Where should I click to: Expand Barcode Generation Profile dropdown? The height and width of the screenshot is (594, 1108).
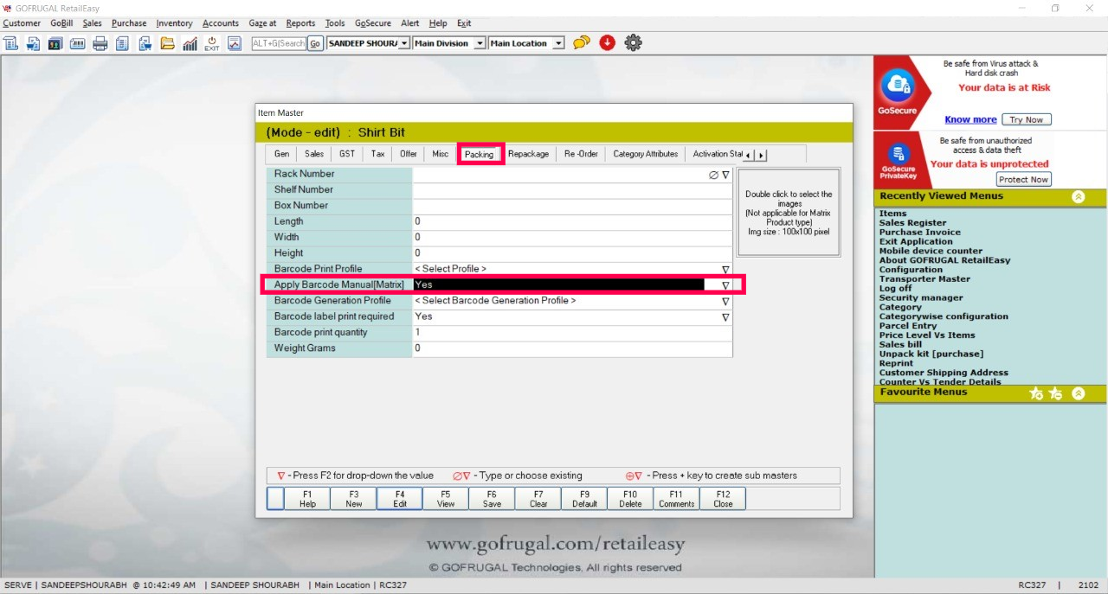point(725,302)
